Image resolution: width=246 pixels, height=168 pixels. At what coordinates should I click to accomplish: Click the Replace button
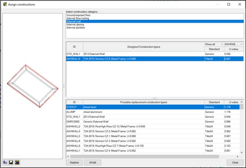pyautogui.click(x=74, y=162)
